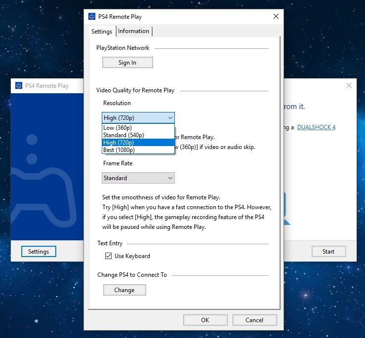Viewport: 365px width, 338px height.
Task: Collapse the Resolution dropdown showing High (720p)
Action: [138, 118]
